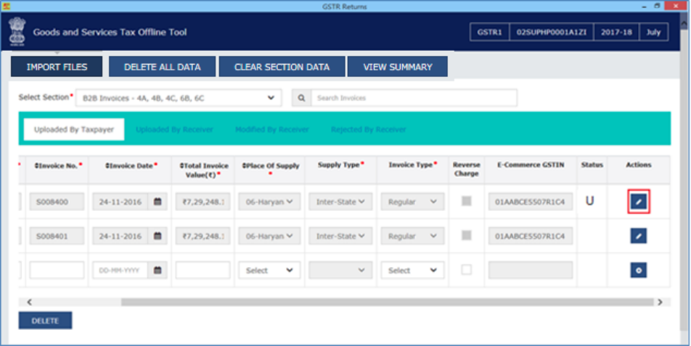Open the Place Of Supply Select dropdown in blank row
Screen dimensions: 691x346
[269, 271]
